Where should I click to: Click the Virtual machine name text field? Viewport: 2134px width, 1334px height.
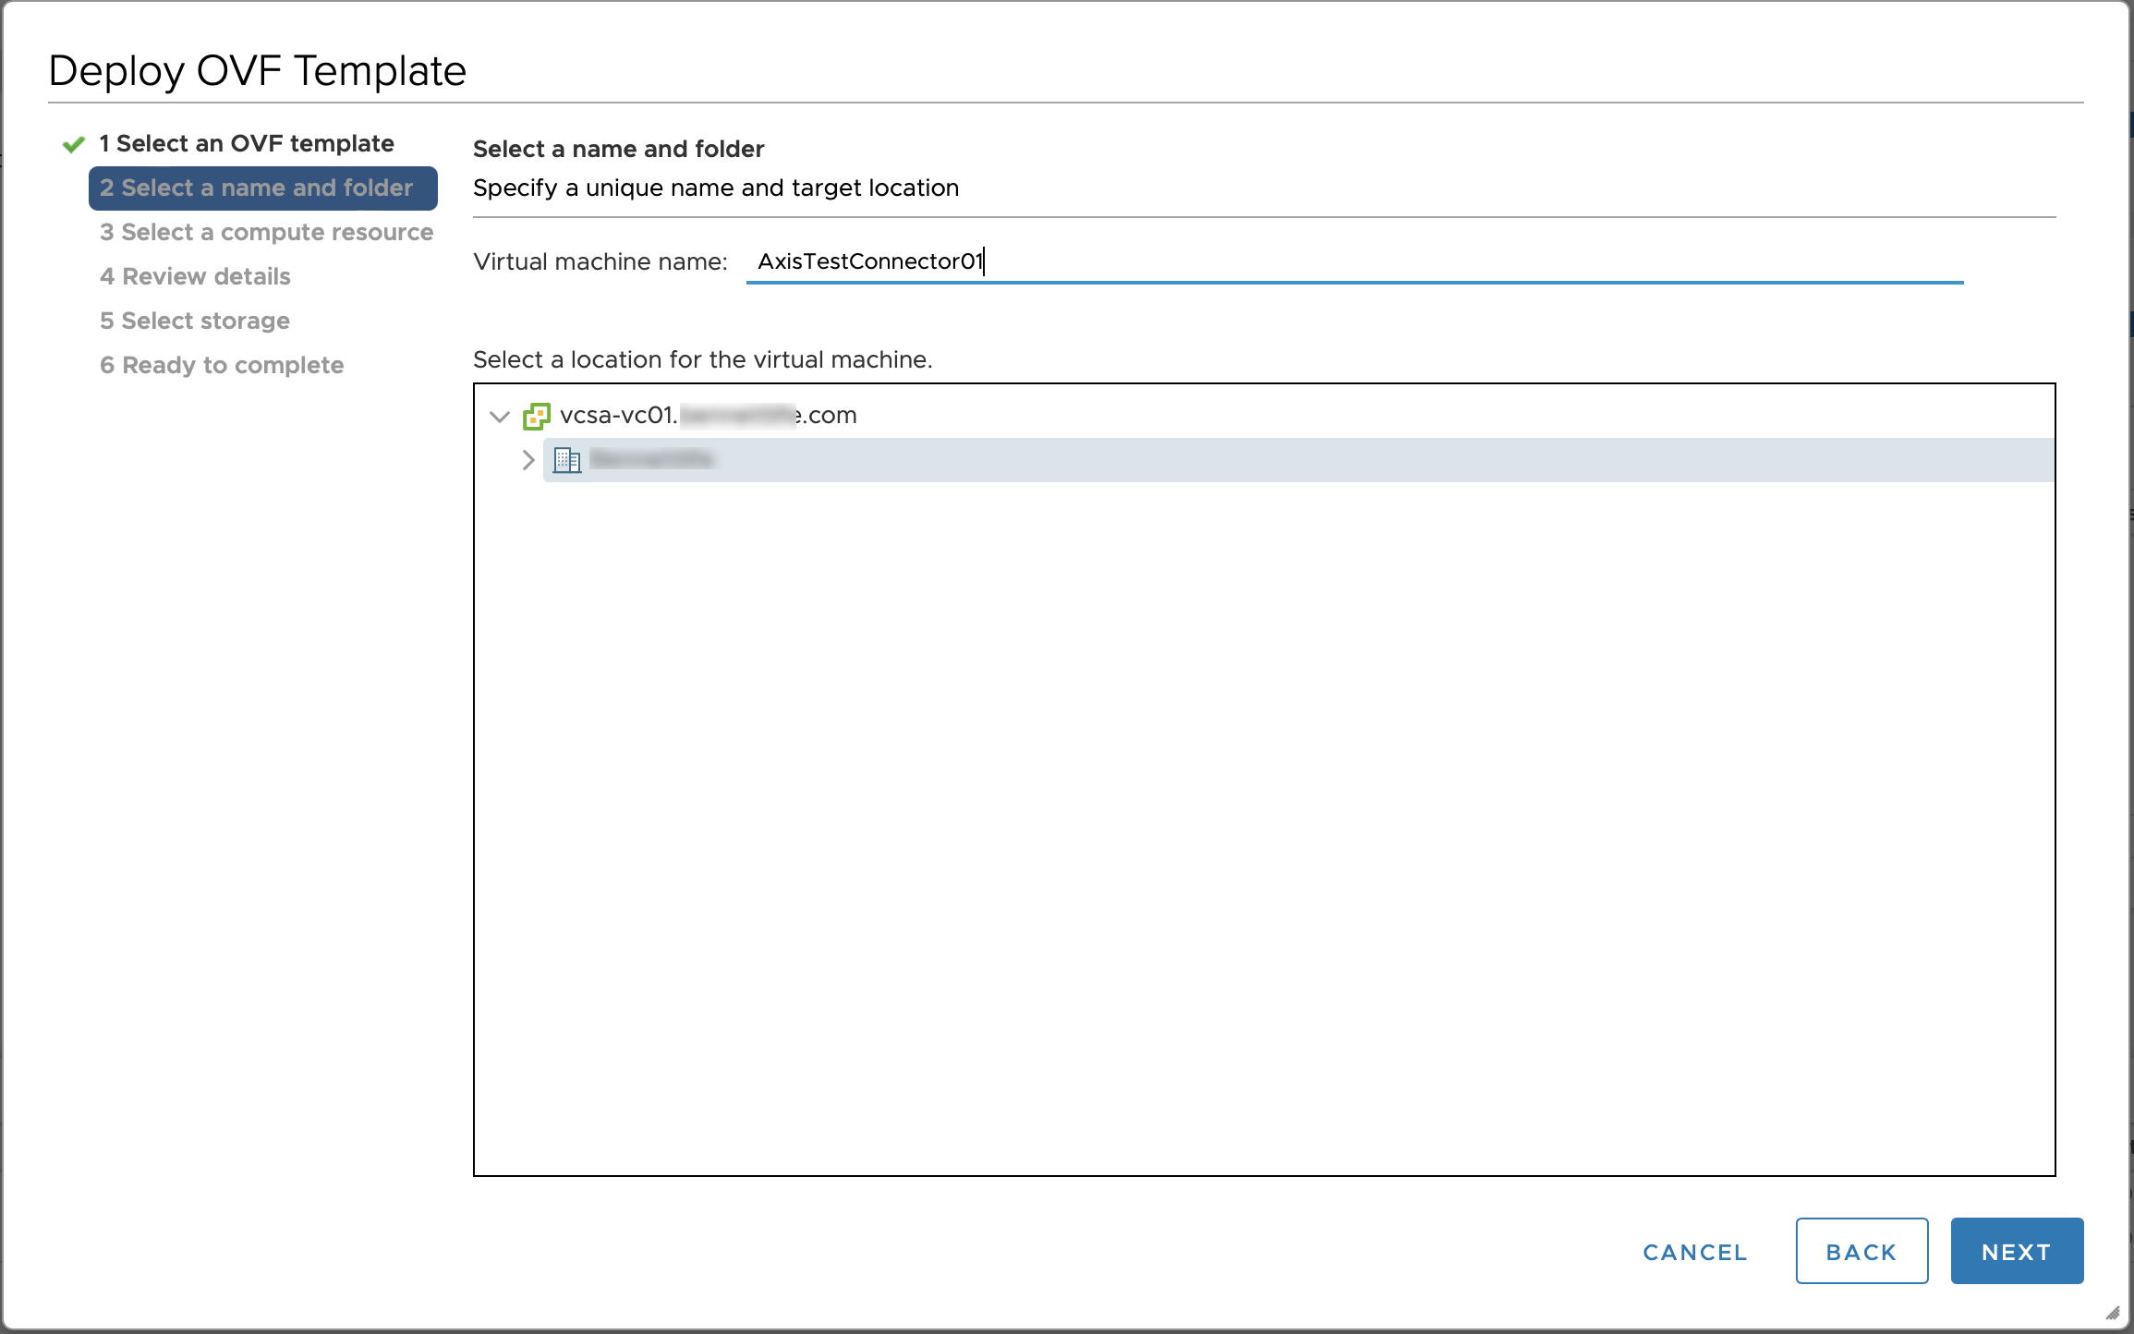click(1353, 262)
